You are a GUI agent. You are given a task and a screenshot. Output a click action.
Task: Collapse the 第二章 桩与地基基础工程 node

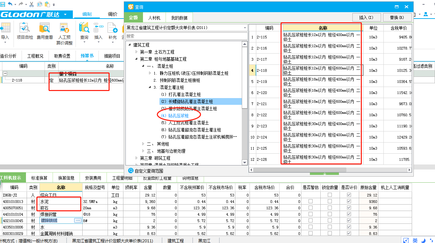(x=137, y=59)
